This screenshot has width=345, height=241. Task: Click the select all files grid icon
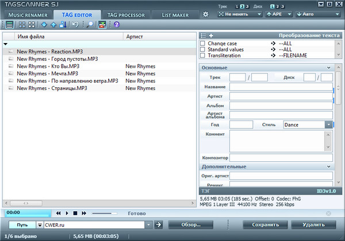(x=22, y=25)
